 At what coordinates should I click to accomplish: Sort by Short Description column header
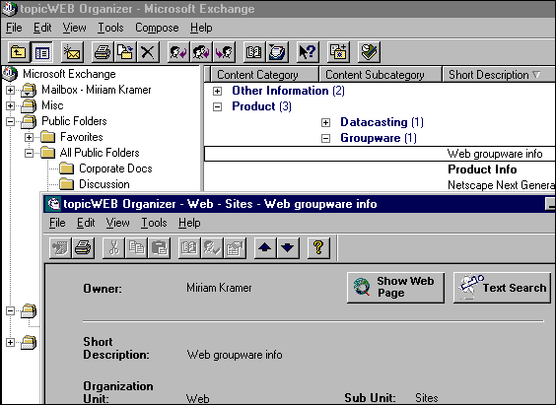coord(499,75)
